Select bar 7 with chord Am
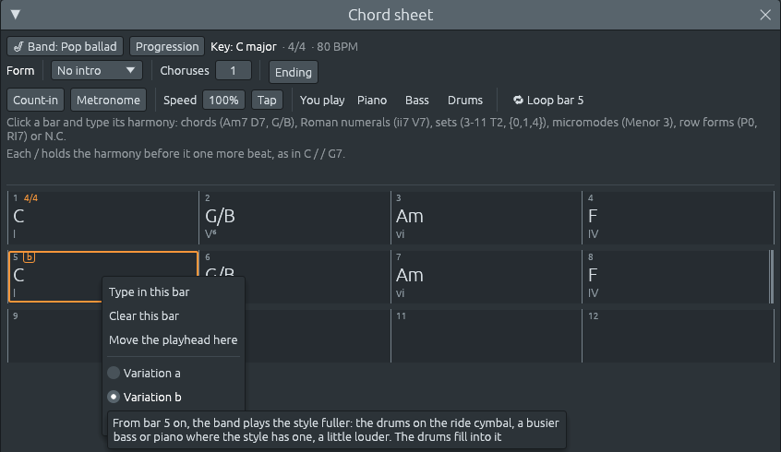Screen dimensions: 781x452 pyautogui.click(x=487, y=277)
